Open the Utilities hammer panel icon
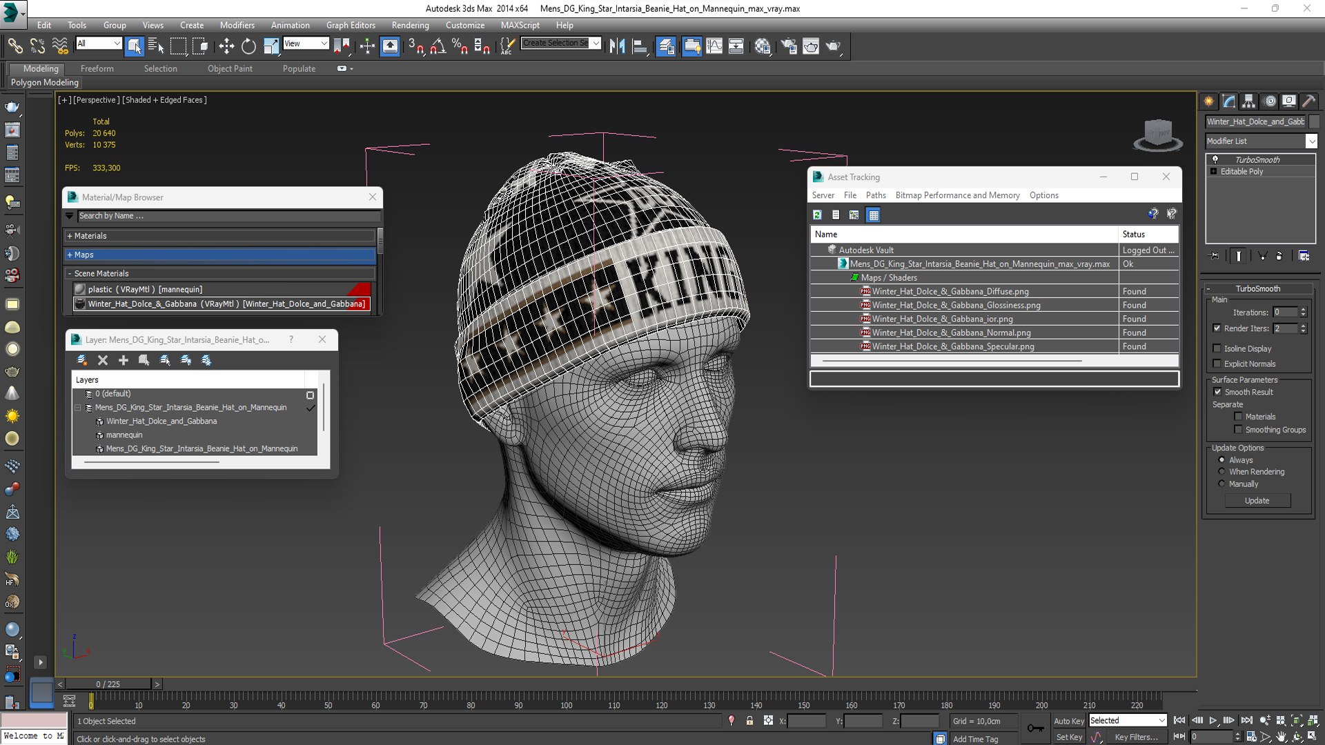Viewport: 1325px width, 745px height. click(x=1309, y=101)
